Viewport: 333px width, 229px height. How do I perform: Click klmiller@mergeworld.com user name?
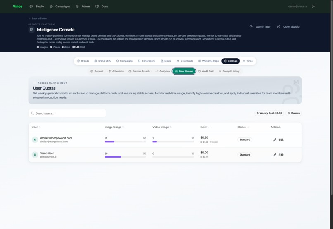click(x=56, y=138)
